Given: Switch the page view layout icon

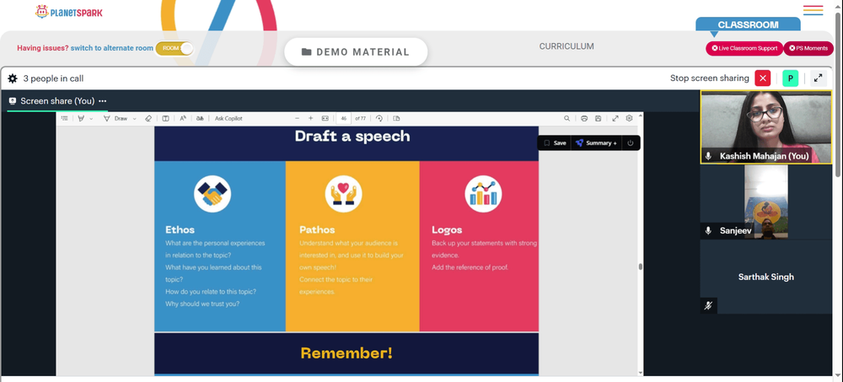Looking at the screenshot, I should pyautogui.click(x=396, y=118).
